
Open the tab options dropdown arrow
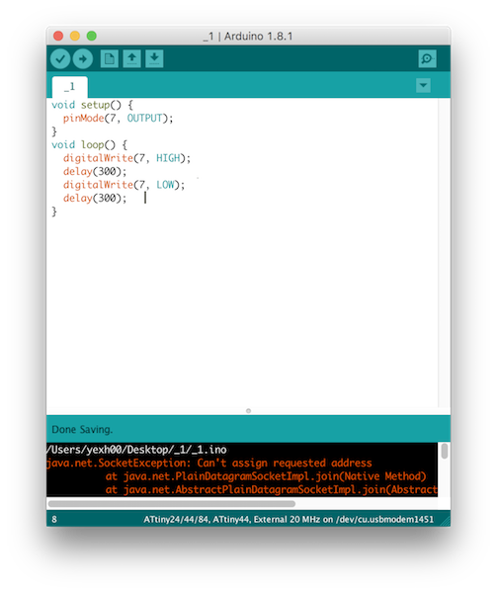point(423,85)
